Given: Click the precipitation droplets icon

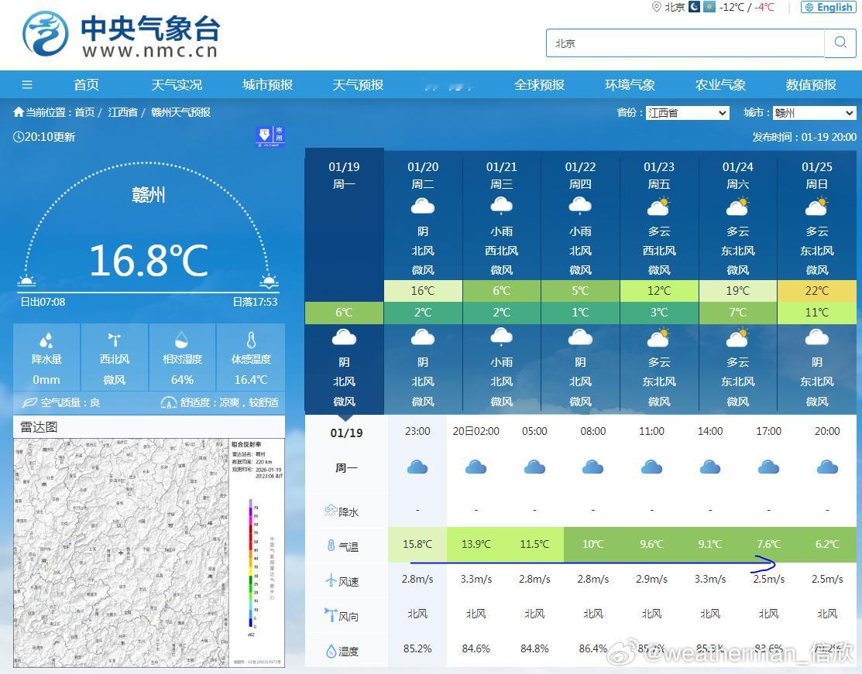Looking at the screenshot, I should (x=46, y=340).
